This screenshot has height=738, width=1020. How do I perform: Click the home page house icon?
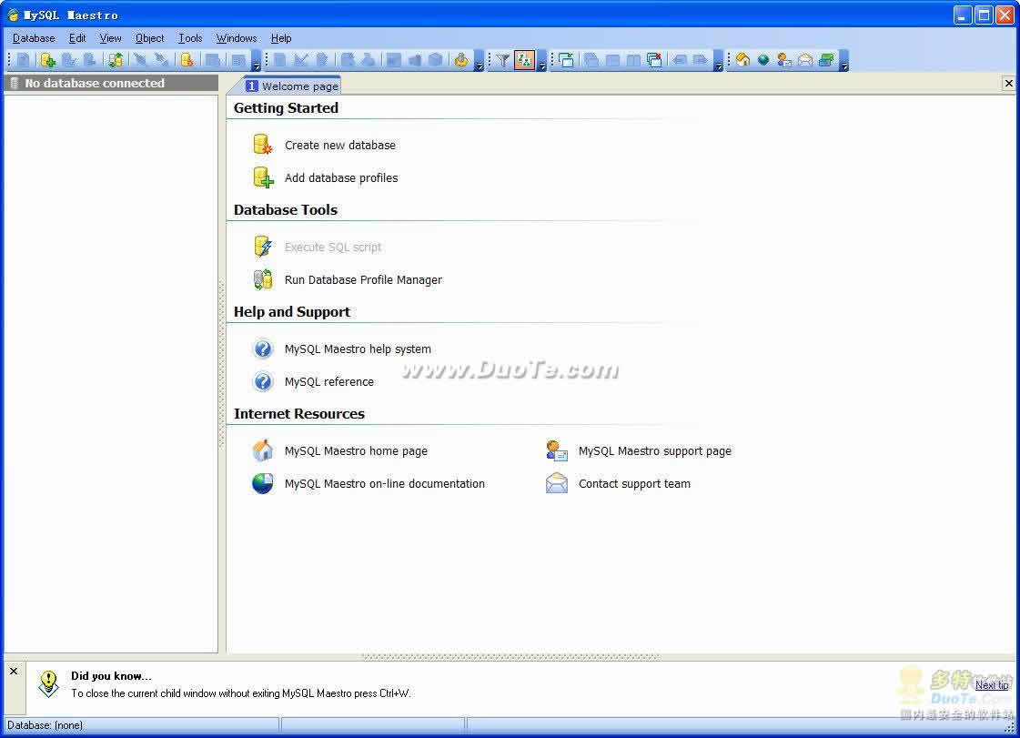pyautogui.click(x=263, y=450)
